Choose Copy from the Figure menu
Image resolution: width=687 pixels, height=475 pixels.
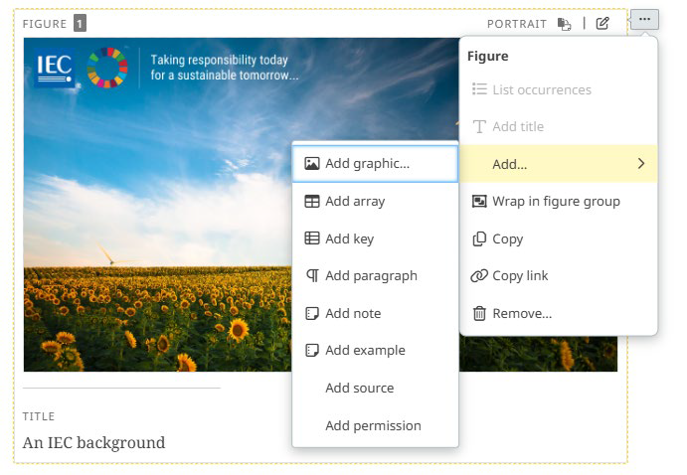(x=559, y=239)
